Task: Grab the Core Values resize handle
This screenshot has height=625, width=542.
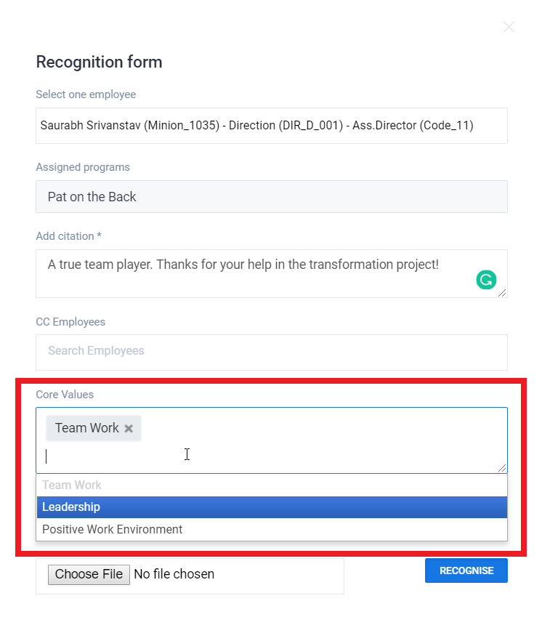Action: 502,468
